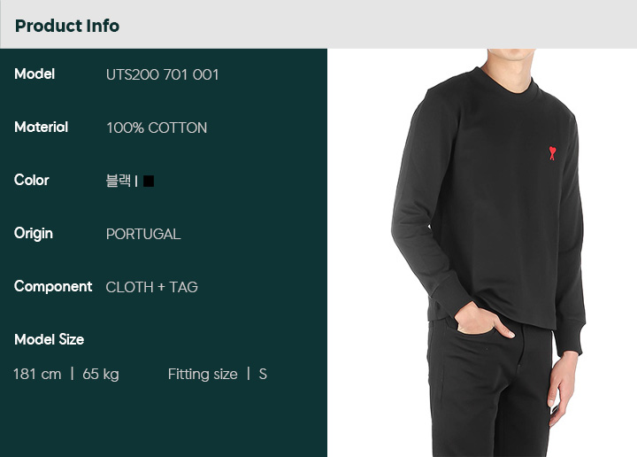
Task: Click the red heart logo on sweatshirt
Action: pyautogui.click(x=552, y=153)
